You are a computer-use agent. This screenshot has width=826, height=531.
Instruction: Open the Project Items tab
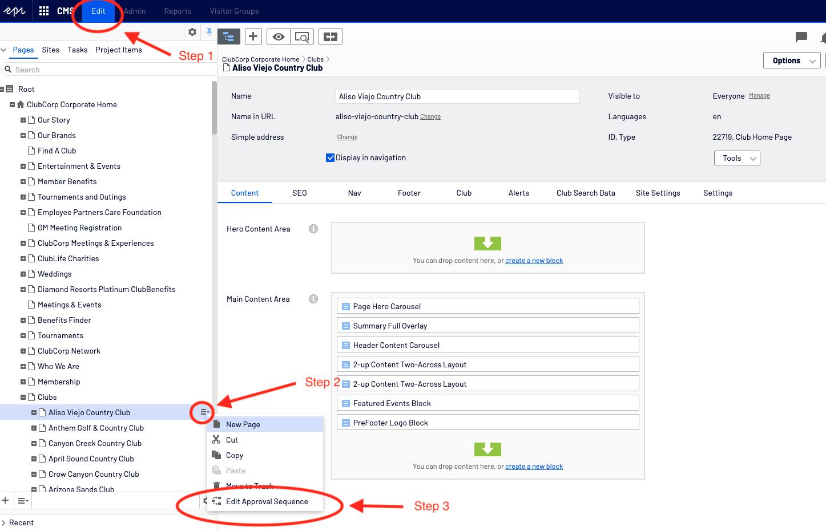[119, 50]
